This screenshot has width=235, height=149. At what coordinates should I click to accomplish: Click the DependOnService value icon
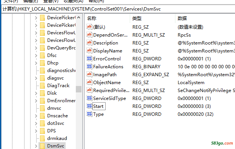pos(89,35)
